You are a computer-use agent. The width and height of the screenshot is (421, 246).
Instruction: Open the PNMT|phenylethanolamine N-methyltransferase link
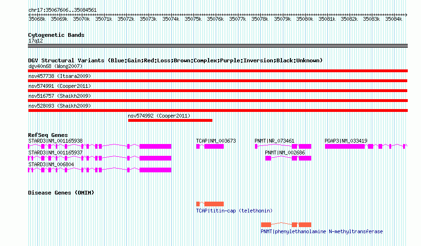point(322,231)
